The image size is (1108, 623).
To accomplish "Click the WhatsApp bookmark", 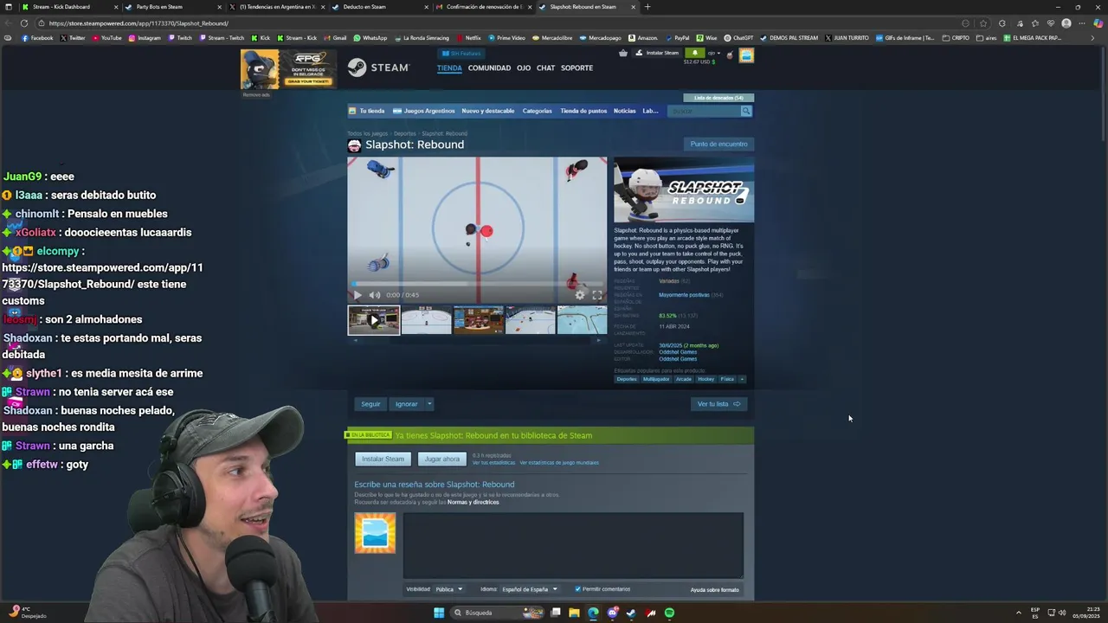I will (x=370, y=38).
